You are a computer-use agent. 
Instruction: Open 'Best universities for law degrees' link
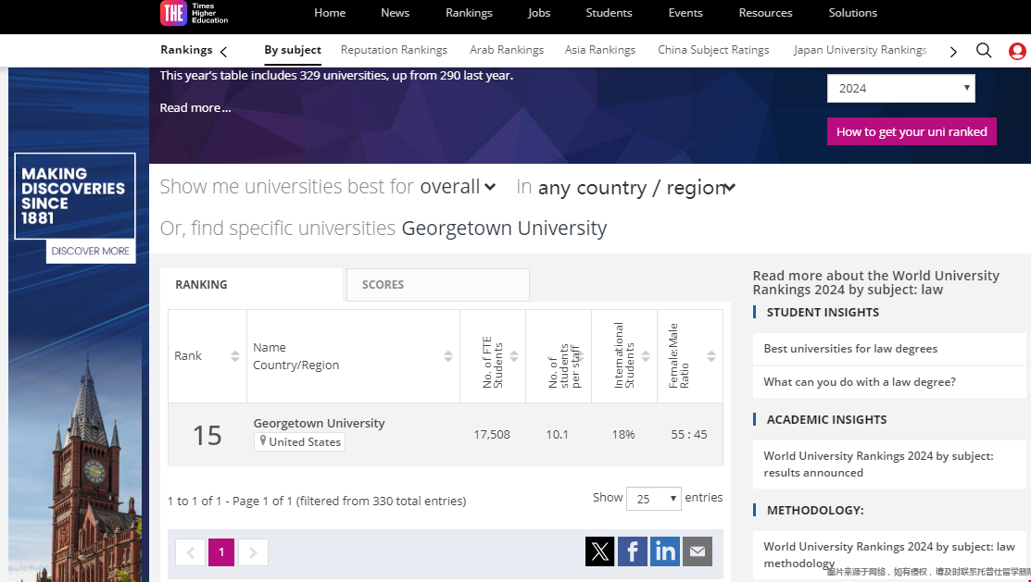coord(850,349)
